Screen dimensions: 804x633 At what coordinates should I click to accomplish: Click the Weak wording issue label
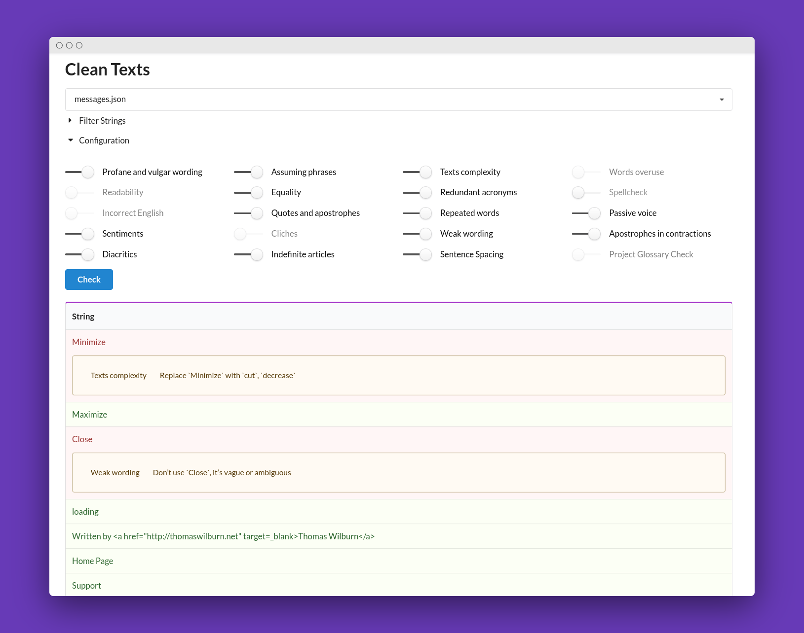pos(115,473)
